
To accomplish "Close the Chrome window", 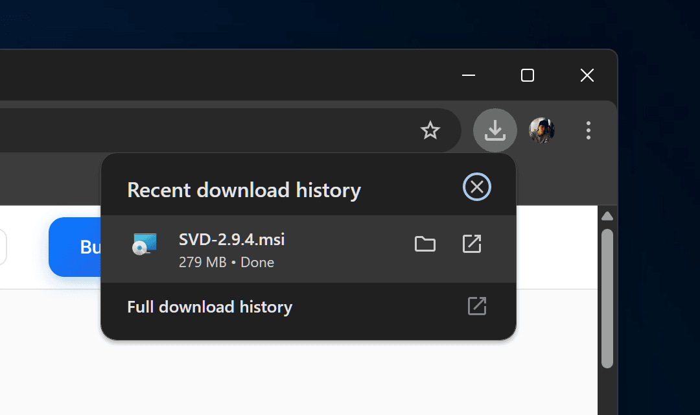I will tap(587, 75).
